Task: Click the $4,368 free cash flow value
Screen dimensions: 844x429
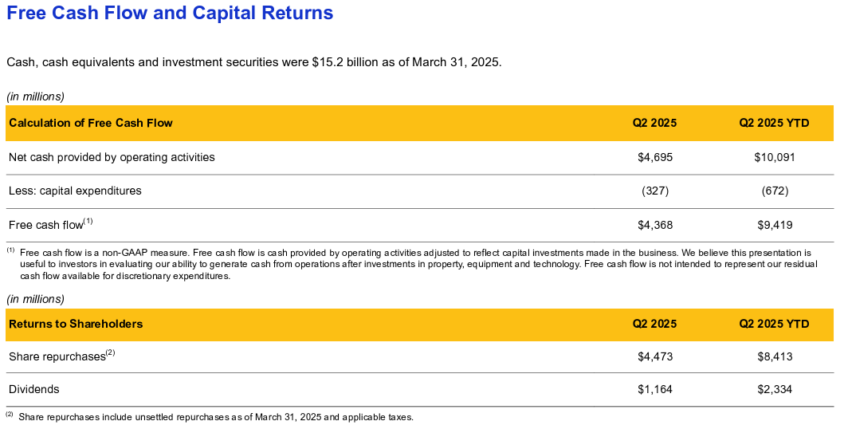Action: (x=655, y=225)
